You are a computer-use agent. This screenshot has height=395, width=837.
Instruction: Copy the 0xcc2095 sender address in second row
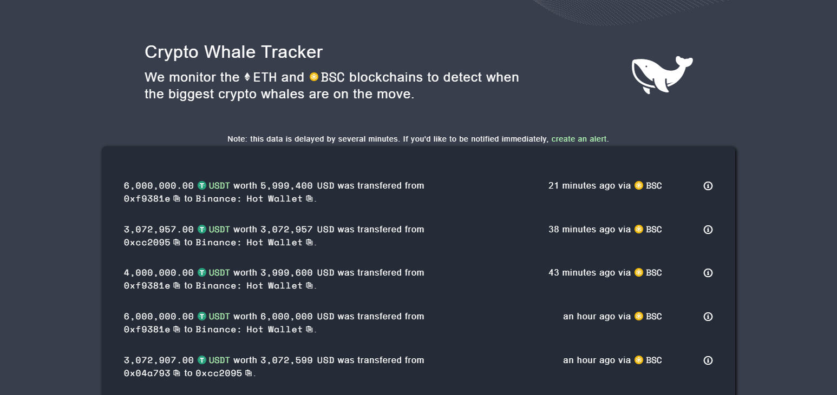[176, 243]
